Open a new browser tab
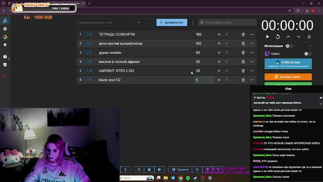Image resolution: width=323 pixels, height=182 pixels. coord(89,4)
